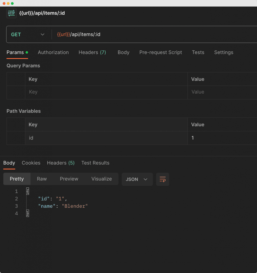Click the HTTP request method icon
The width and height of the screenshot is (257, 273).
11,13
